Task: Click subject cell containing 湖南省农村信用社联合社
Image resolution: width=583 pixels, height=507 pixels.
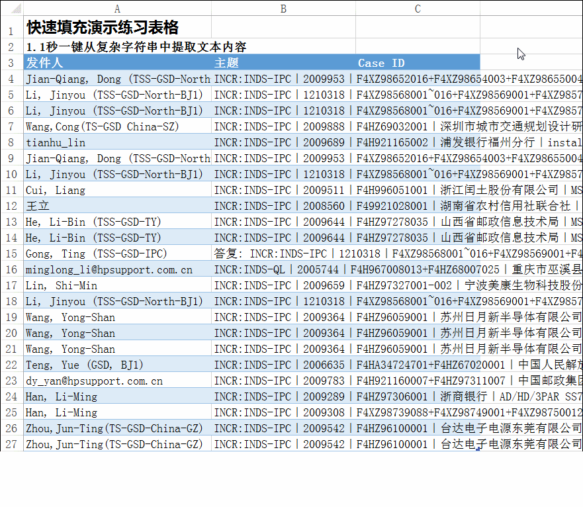Action: [283, 206]
